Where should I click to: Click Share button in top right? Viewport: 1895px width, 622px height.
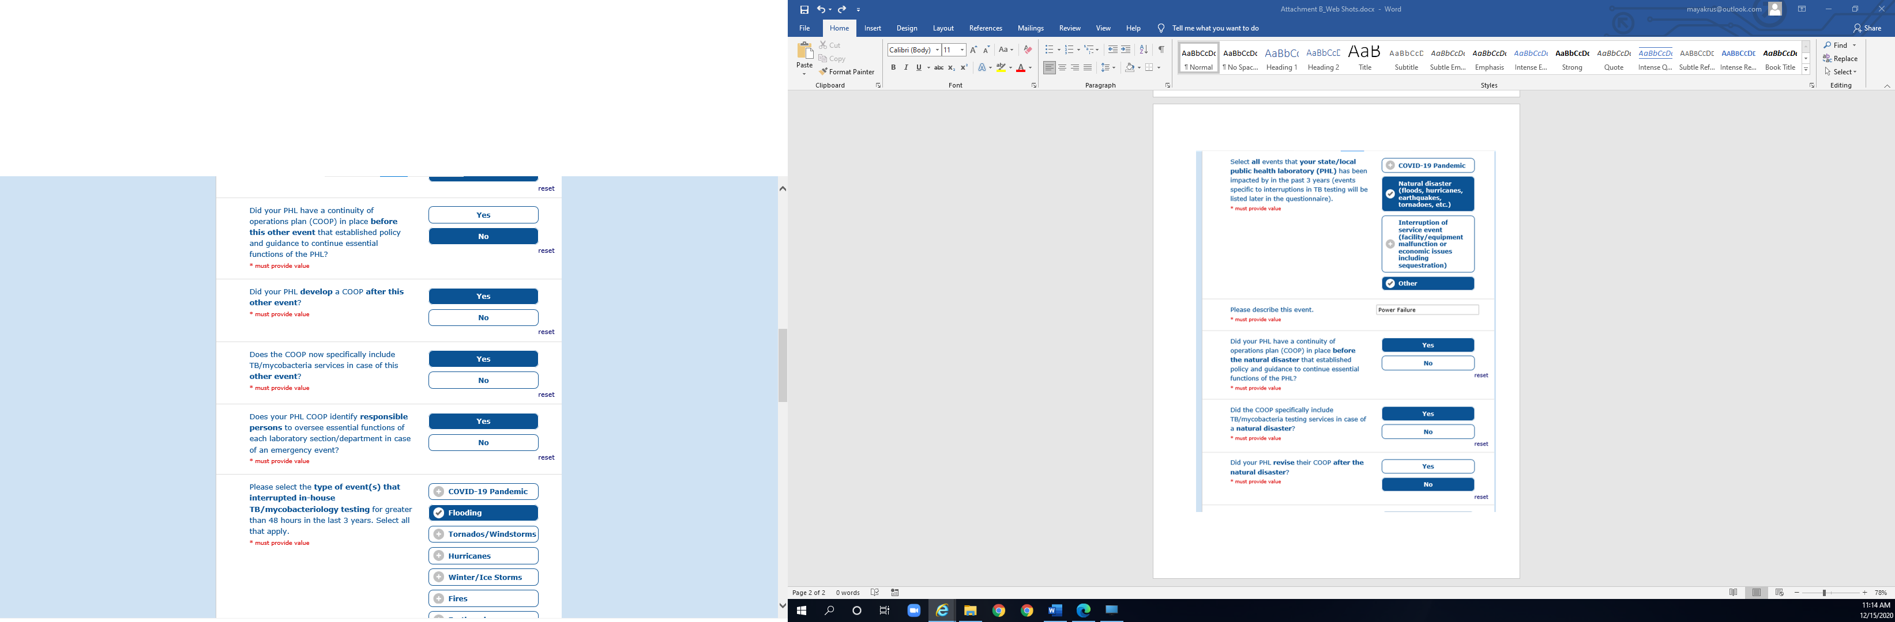(x=1867, y=28)
